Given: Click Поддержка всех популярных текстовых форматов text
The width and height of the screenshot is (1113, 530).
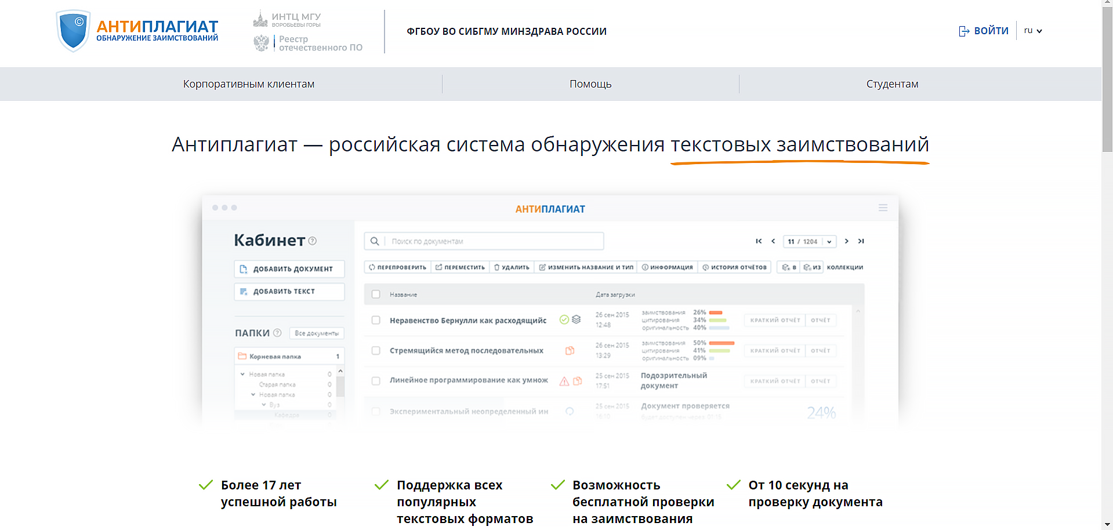Looking at the screenshot, I should (465, 502).
